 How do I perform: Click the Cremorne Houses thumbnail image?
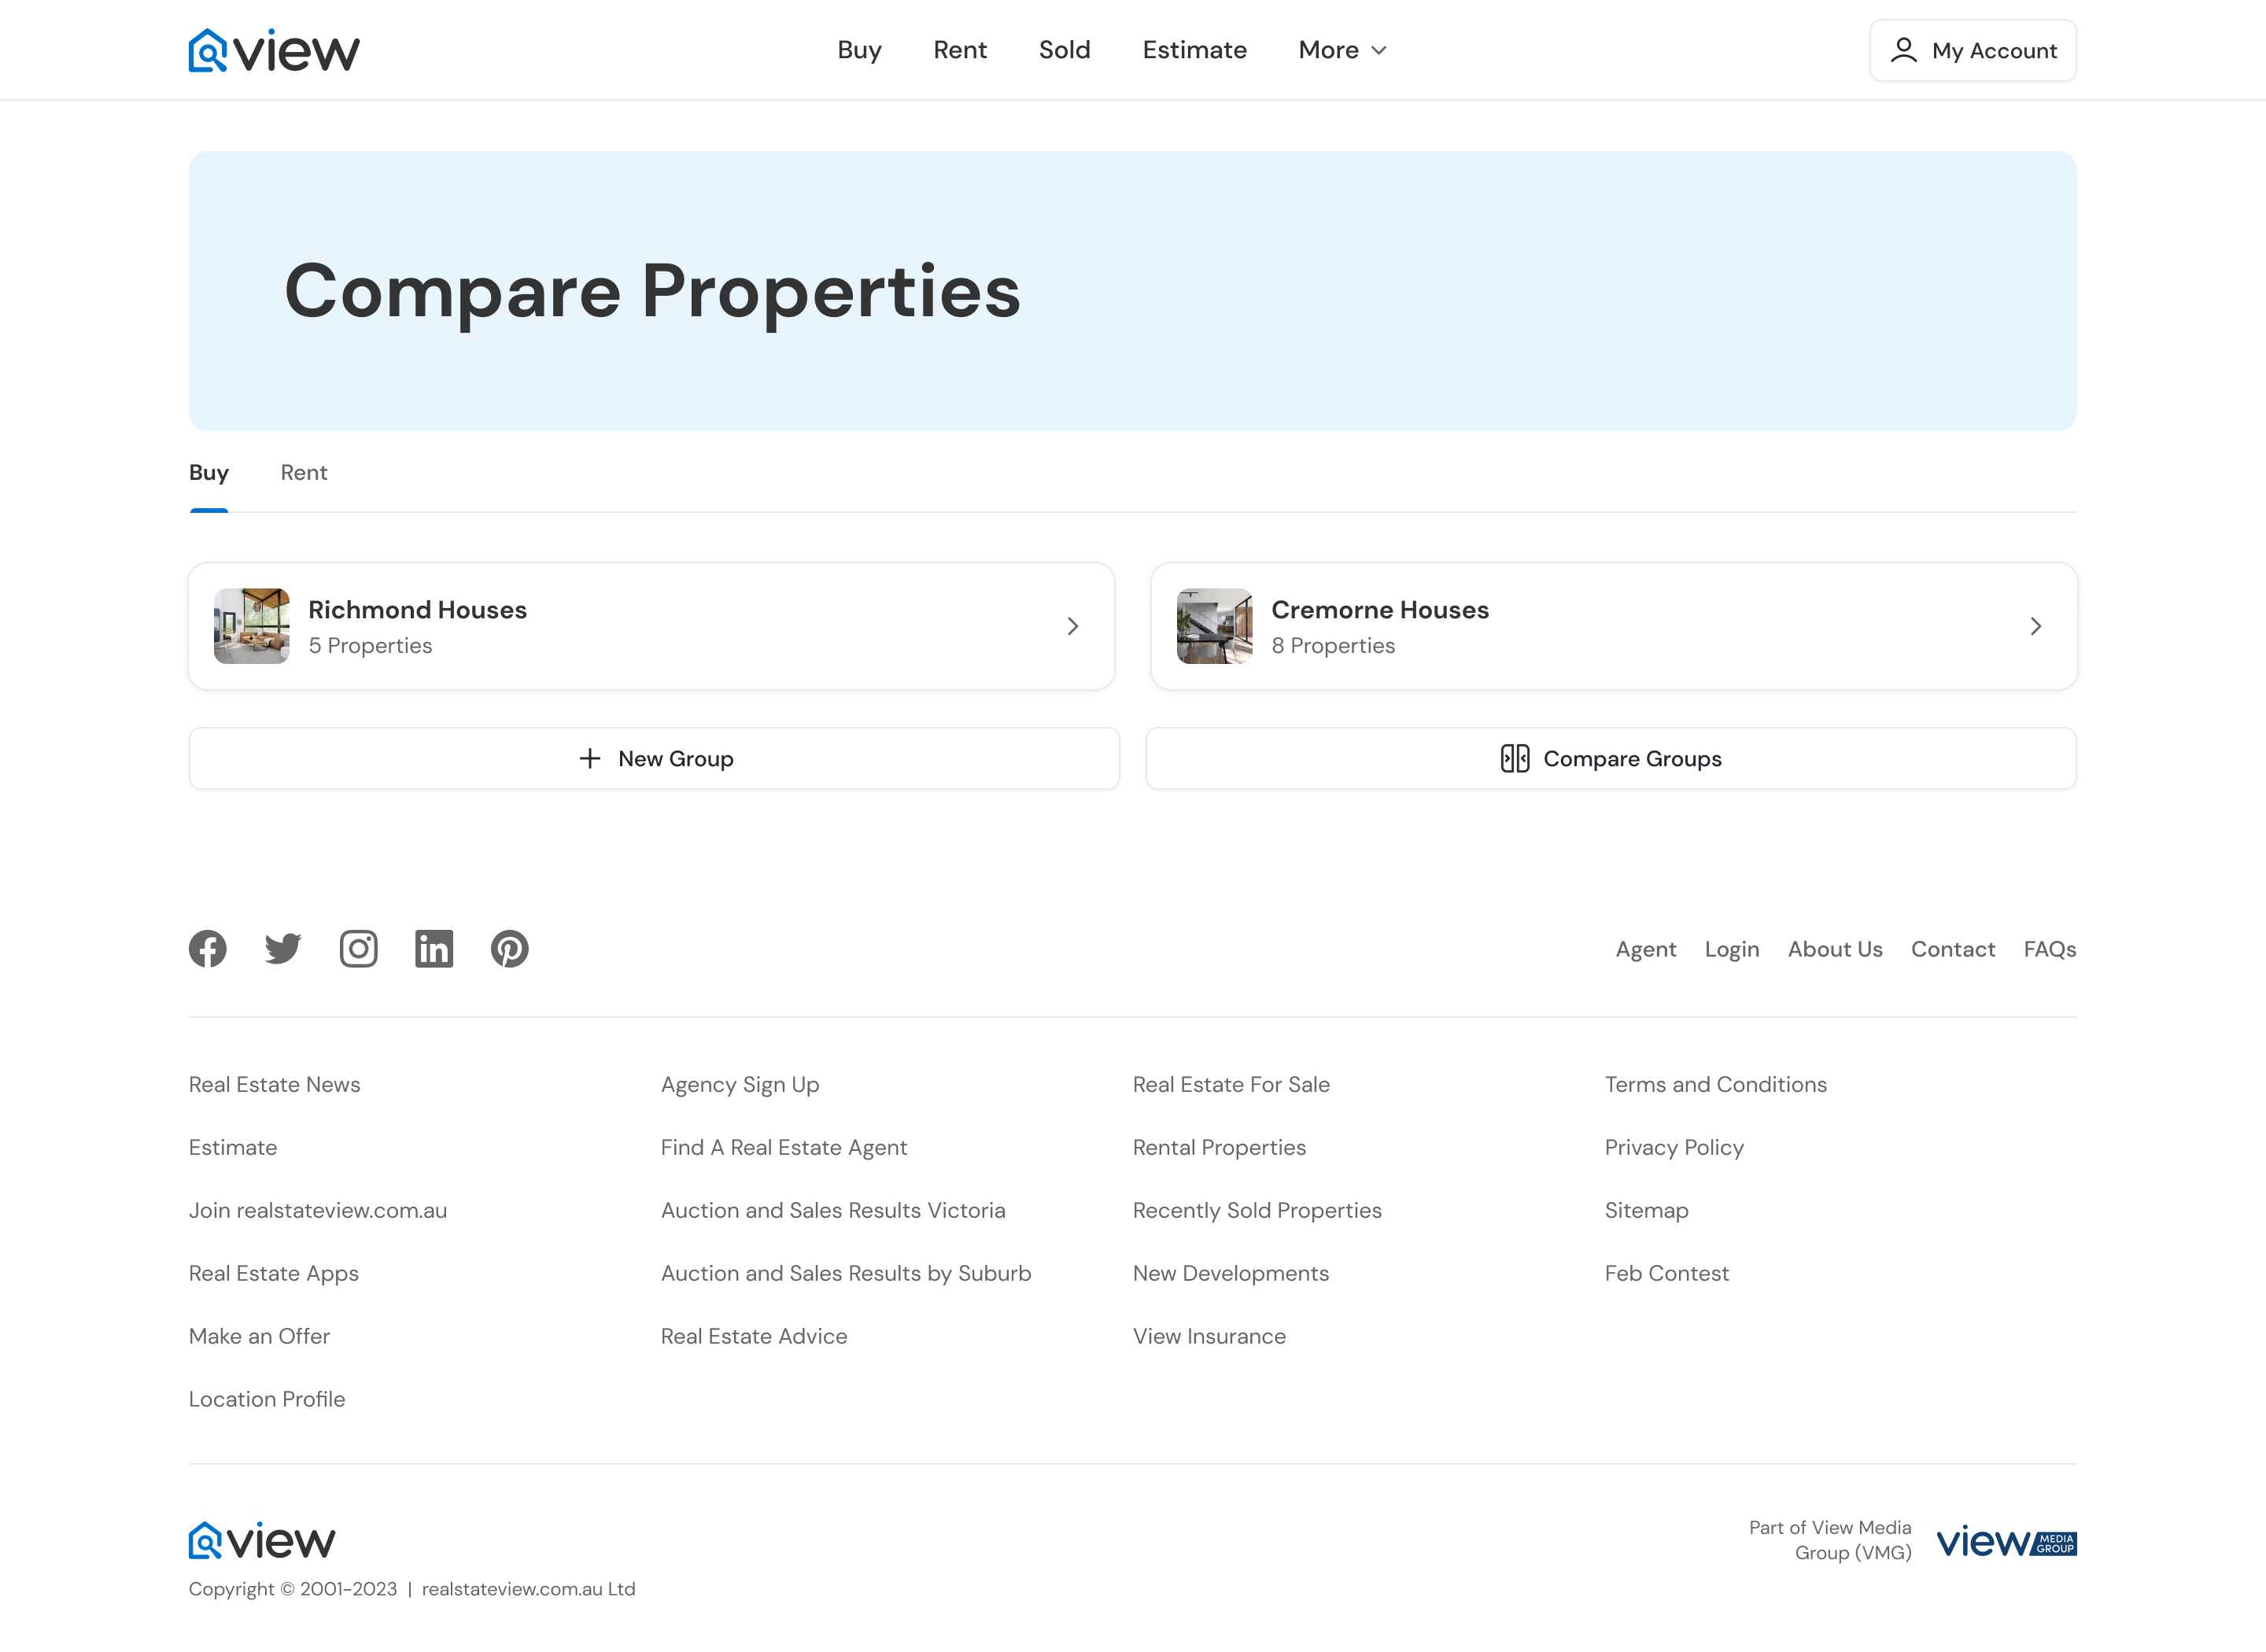point(1214,626)
